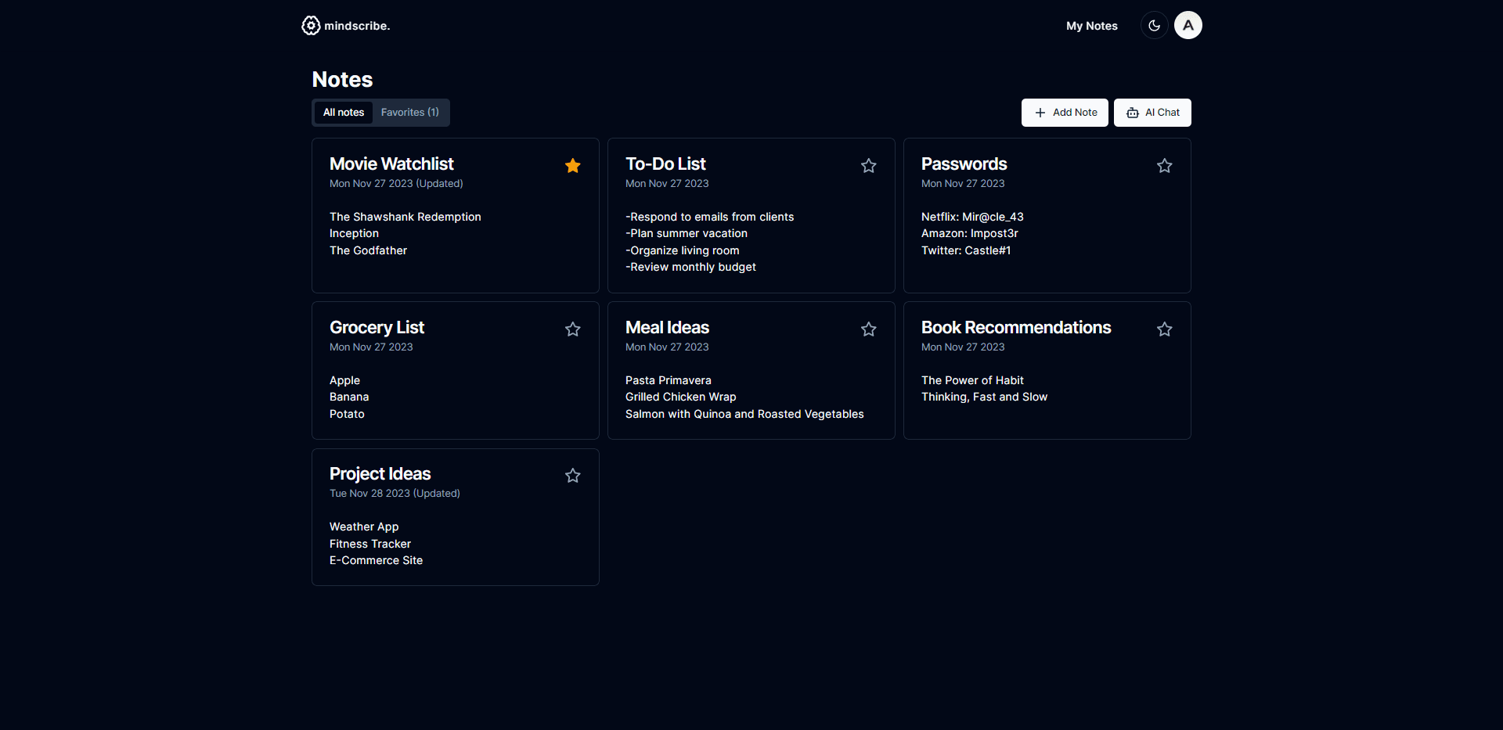Click the mindscribe logo icon
Image resolution: width=1503 pixels, height=730 pixels.
point(311,26)
